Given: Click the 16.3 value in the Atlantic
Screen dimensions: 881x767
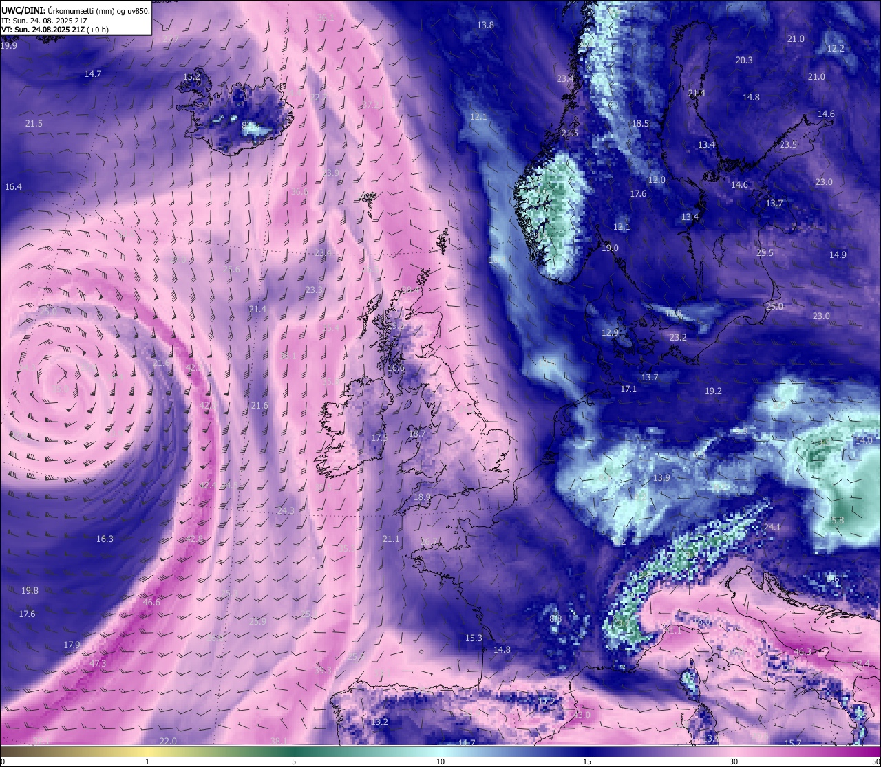Looking at the screenshot, I should pyautogui.click(x=105, y=539).
